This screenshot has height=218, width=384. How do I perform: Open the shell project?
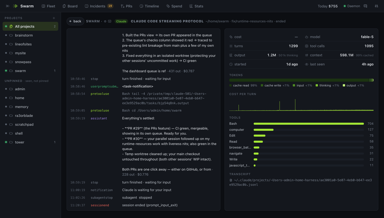point(30,133)
